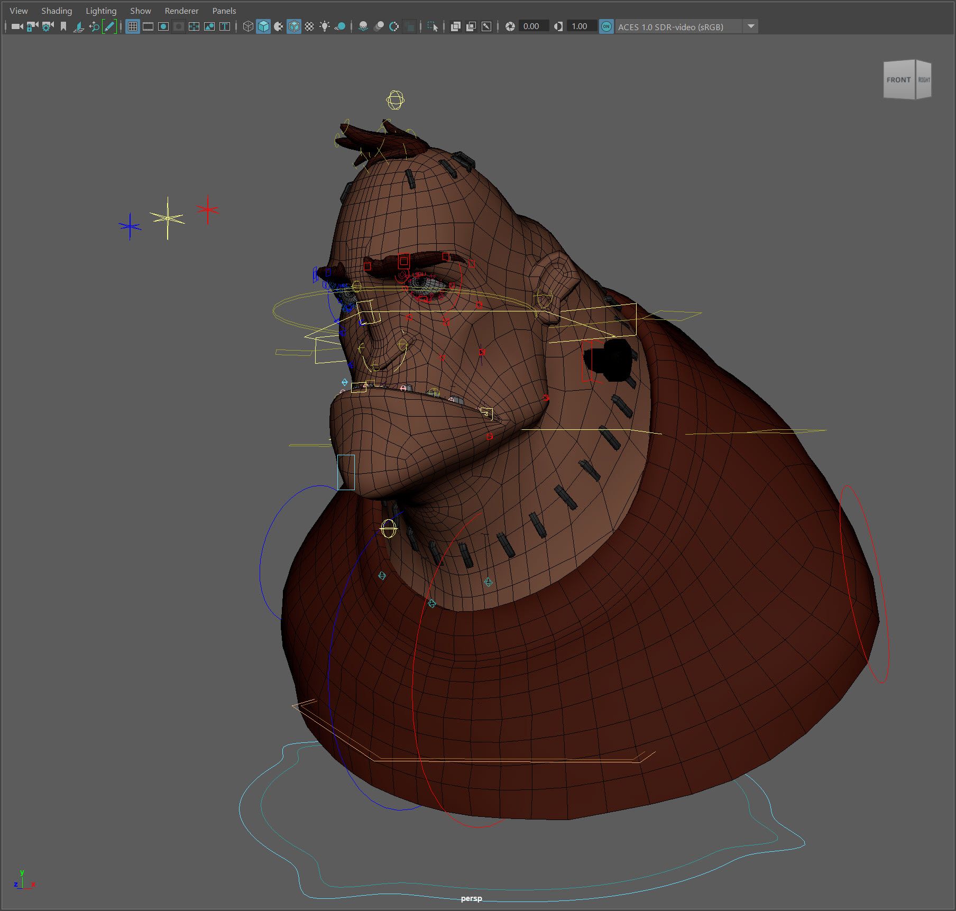
Task: Toggle the View Transform ON button
Action: 606,26
